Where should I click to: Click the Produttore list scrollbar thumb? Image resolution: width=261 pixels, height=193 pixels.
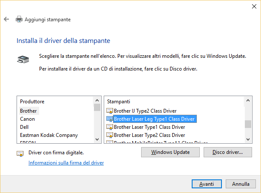point(97,108)
